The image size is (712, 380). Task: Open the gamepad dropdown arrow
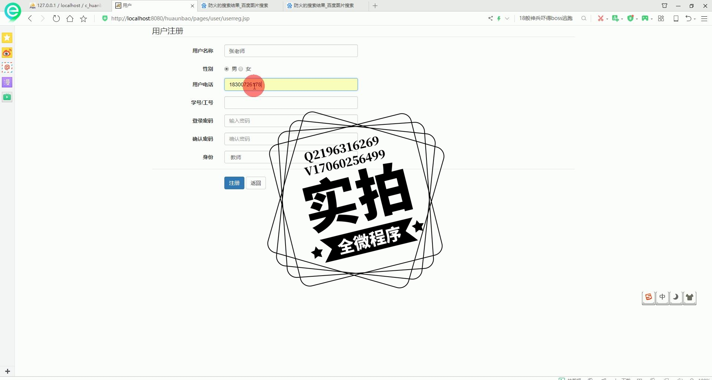click(x=652, y=19)
